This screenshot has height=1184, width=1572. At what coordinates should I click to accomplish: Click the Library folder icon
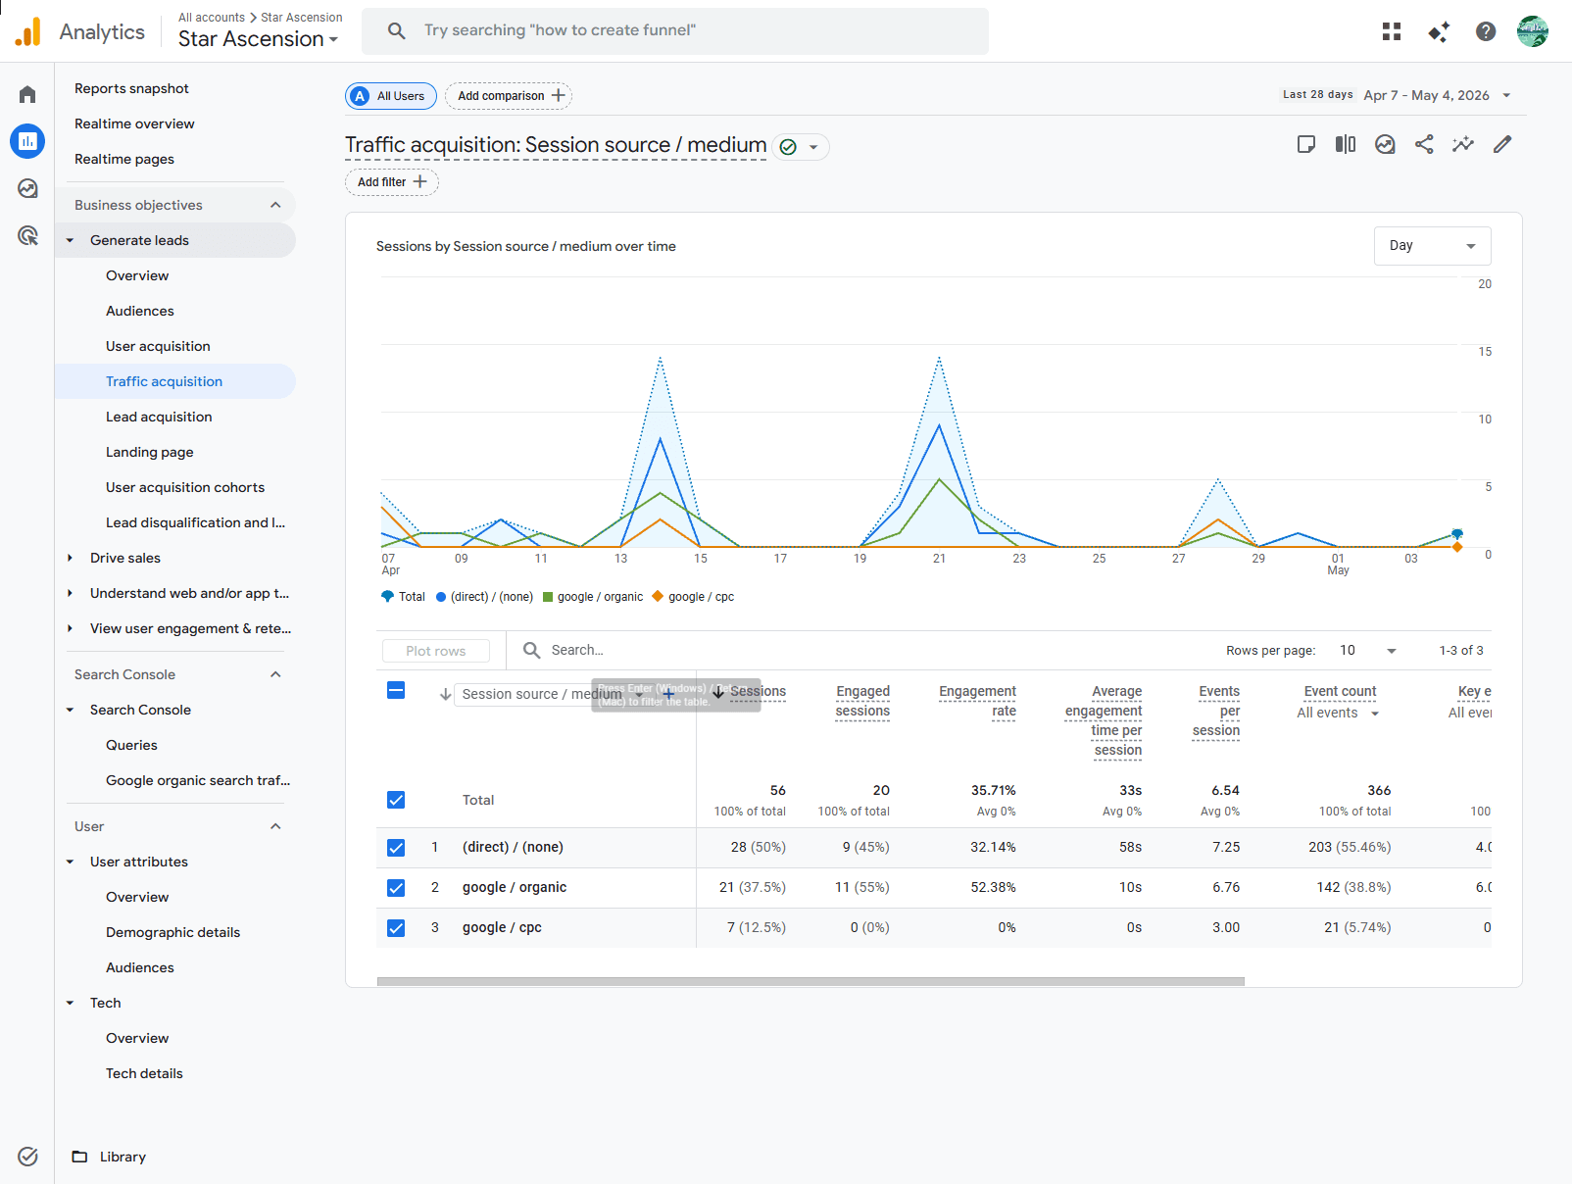pyautogui.click(x=79, y=1157)
